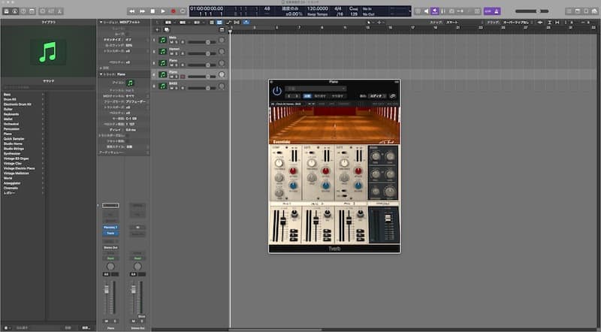Solo the Hamon track
The width and height of the screenshot is (601, 332).
tap(177, 53)
